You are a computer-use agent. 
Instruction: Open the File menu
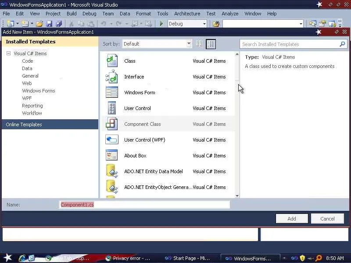(6, 14)
